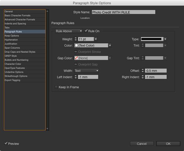Click the Right Indent stepper arrows
Screen dimensions: 184x151
(x=143, y=77)
